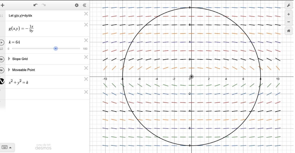This screenshot has height=153, width=295.
Task: Delete the 'Let g(x,y)=dy/dx' note
Action: pyautogui.click(x=86, y=14)
